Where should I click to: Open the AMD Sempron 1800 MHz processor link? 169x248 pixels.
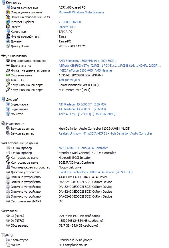pos(88,61)
